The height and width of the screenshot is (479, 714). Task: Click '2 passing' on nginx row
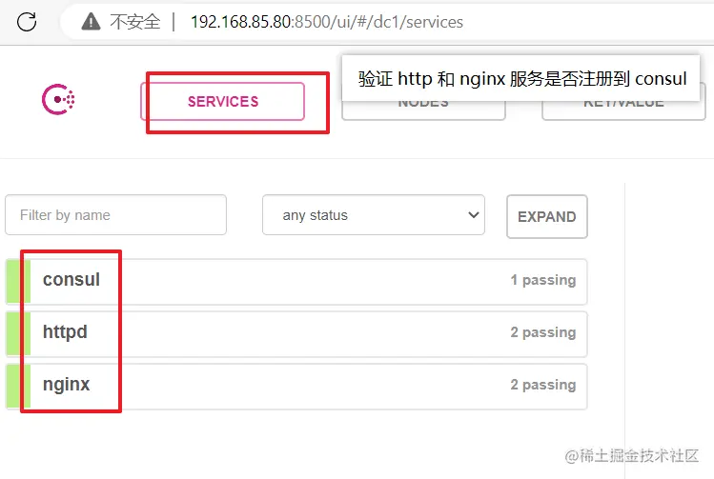[543, 385]
